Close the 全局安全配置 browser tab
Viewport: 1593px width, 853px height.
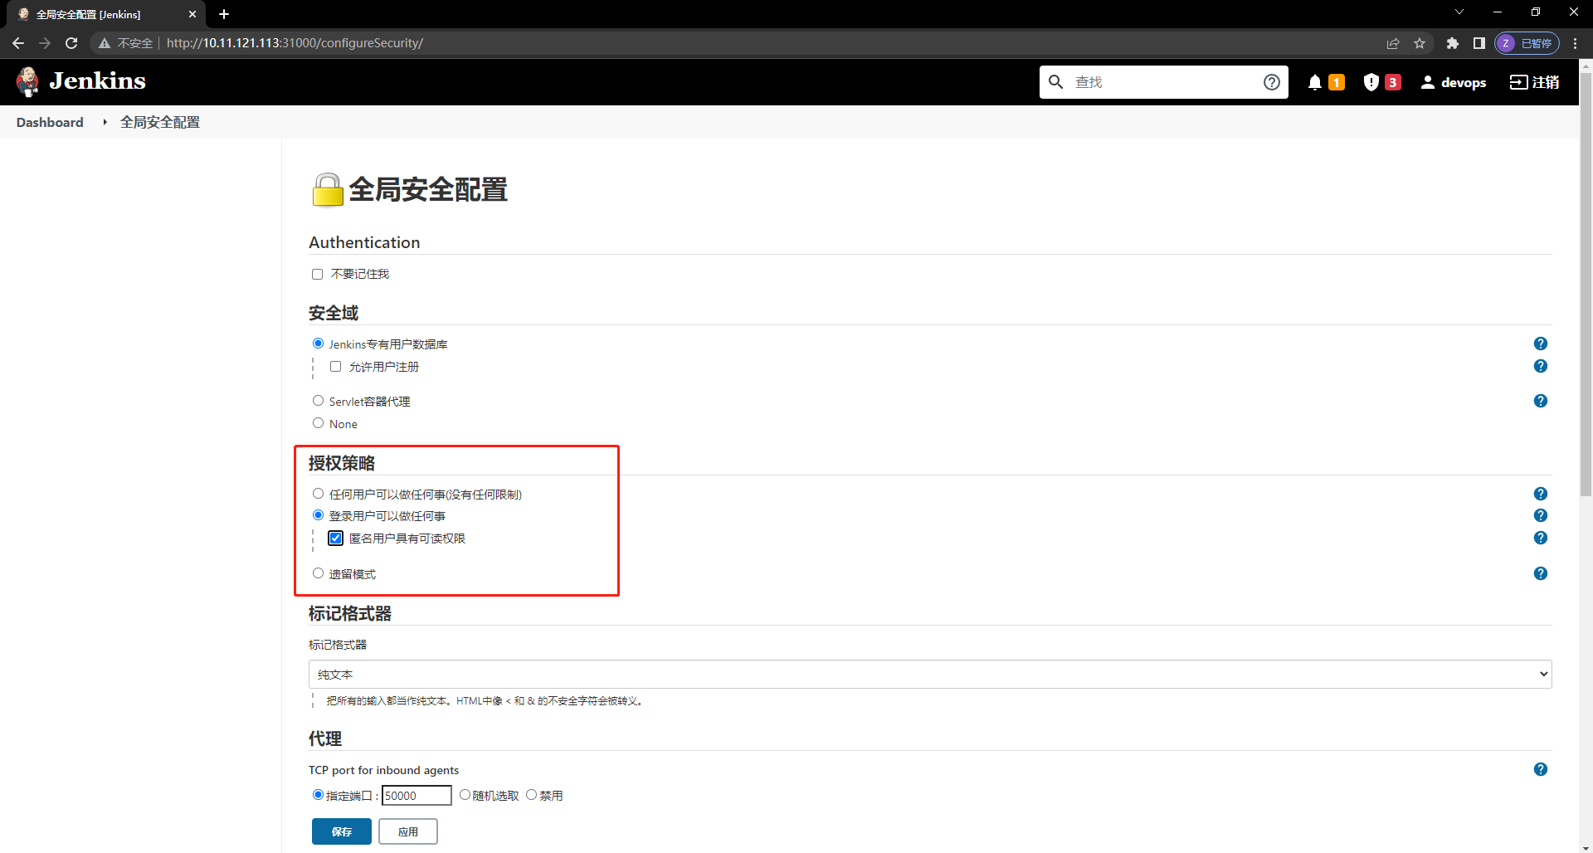coord(192,14)
